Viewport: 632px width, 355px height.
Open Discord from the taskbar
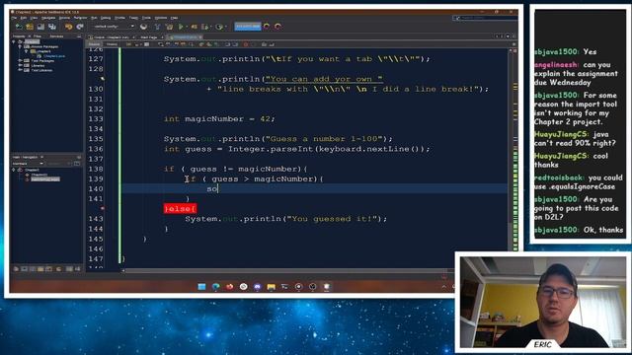coord(257,287)
